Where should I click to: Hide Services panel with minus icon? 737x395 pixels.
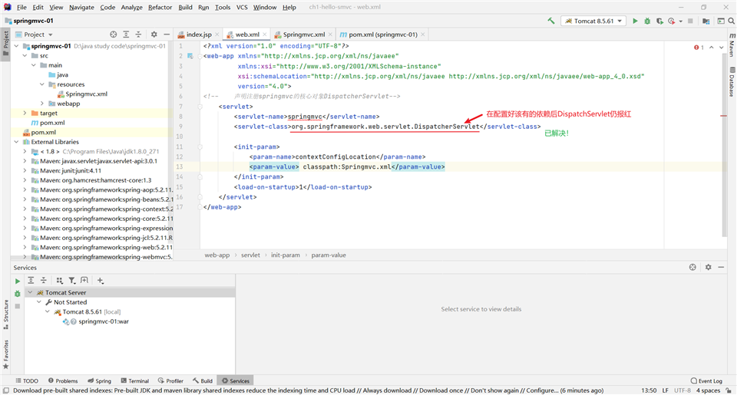coord(721,267)
